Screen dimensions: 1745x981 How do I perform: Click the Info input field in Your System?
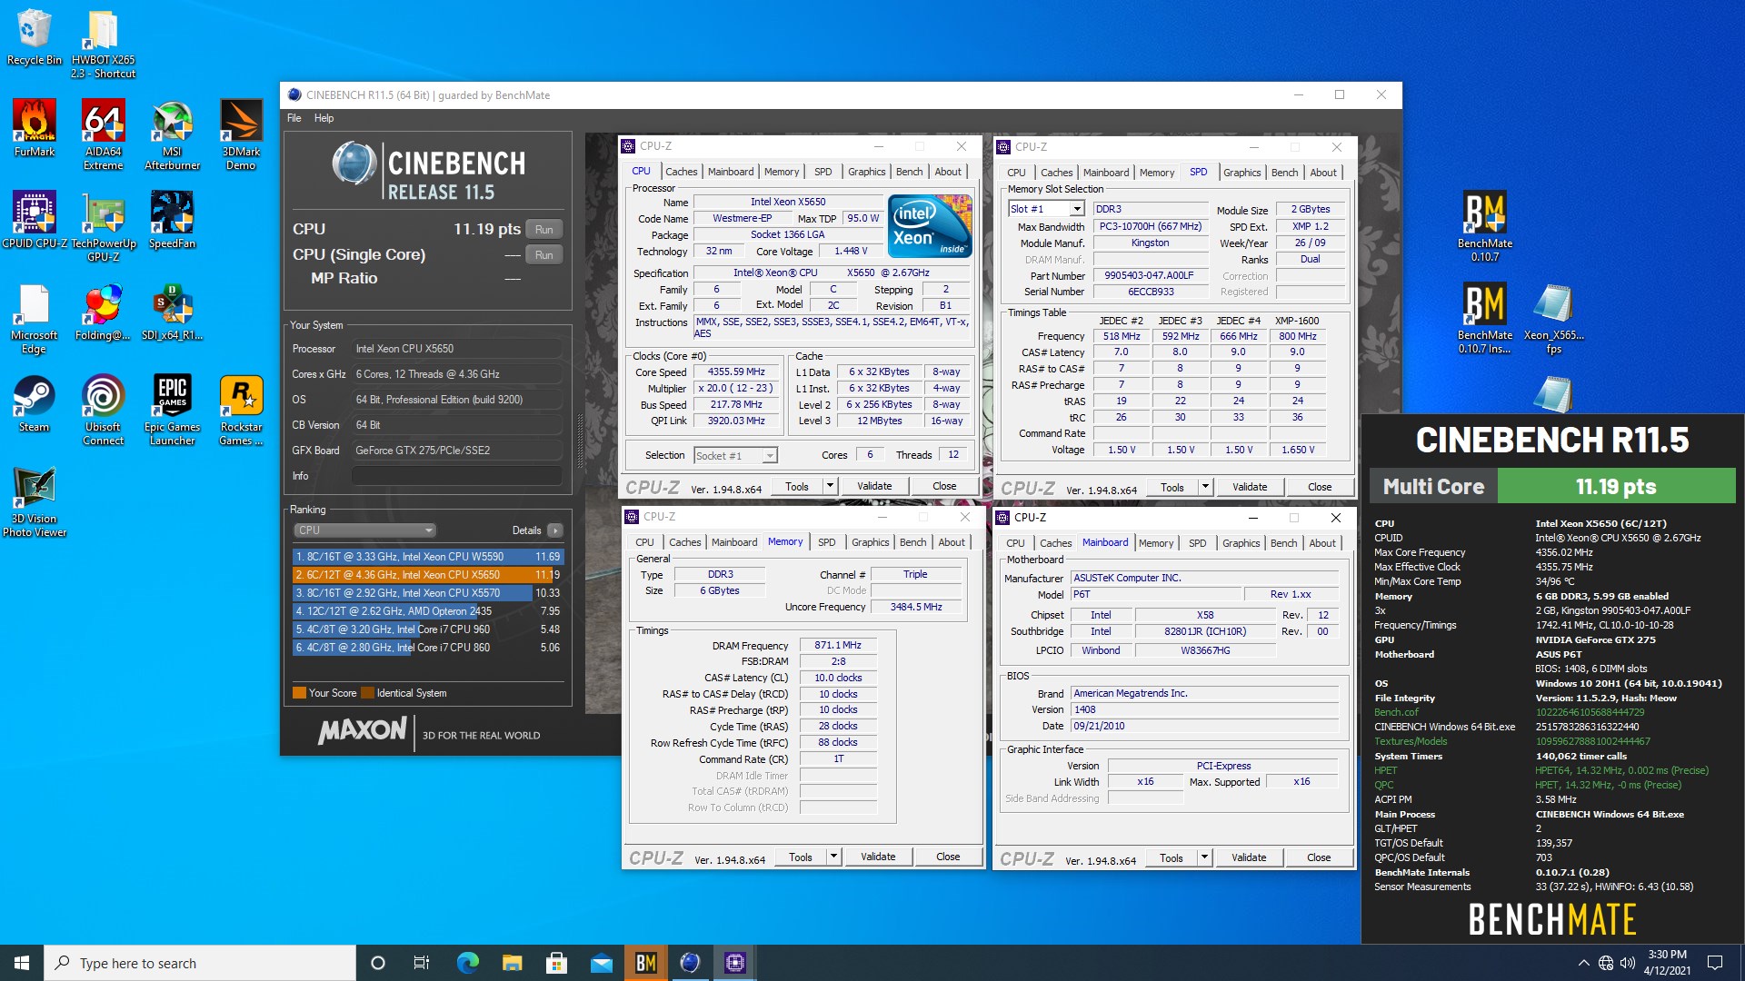coord(457,476)
